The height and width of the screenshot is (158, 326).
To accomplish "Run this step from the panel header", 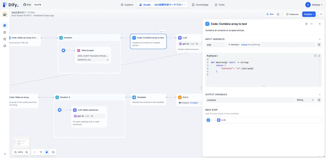I will [306, 24].
